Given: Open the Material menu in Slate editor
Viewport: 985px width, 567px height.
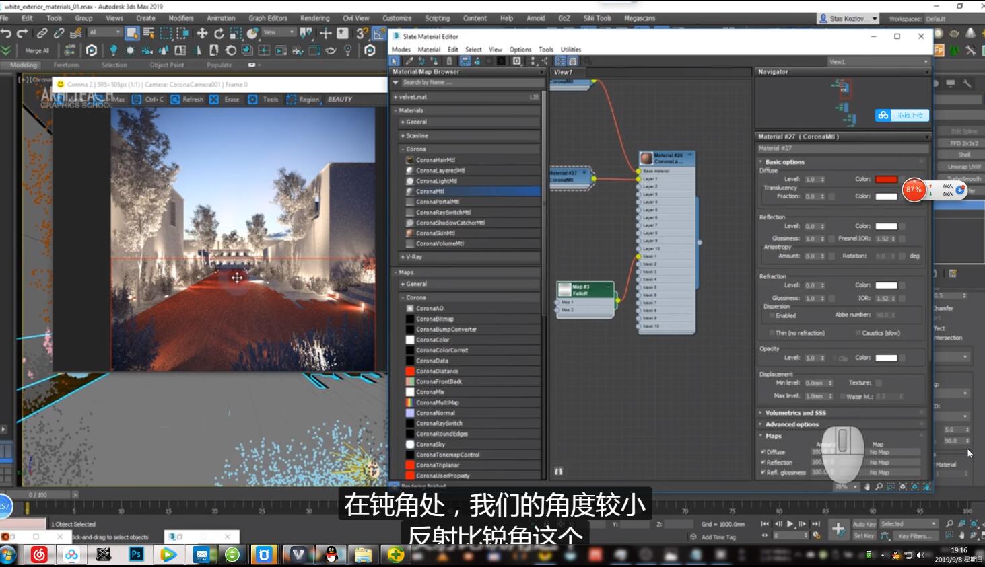Looking at the screenshot, I should pos(429,50).
